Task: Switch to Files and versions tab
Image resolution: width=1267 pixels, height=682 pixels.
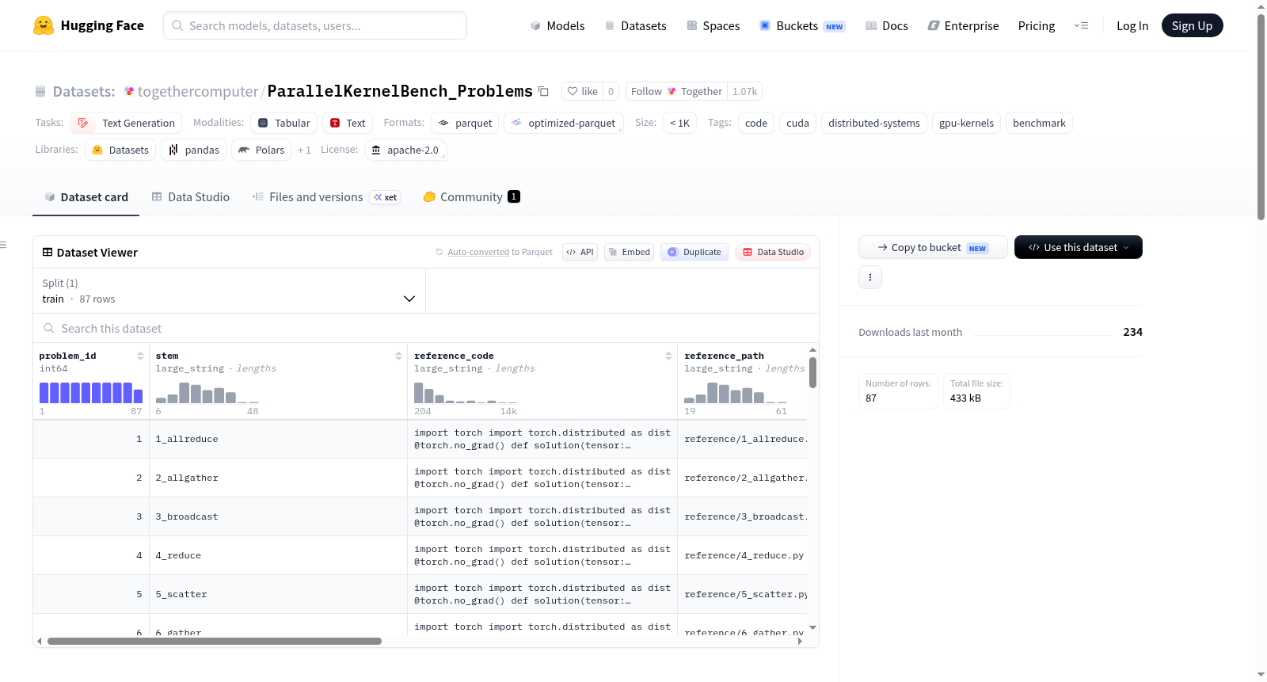Action: tap(326, 196)
